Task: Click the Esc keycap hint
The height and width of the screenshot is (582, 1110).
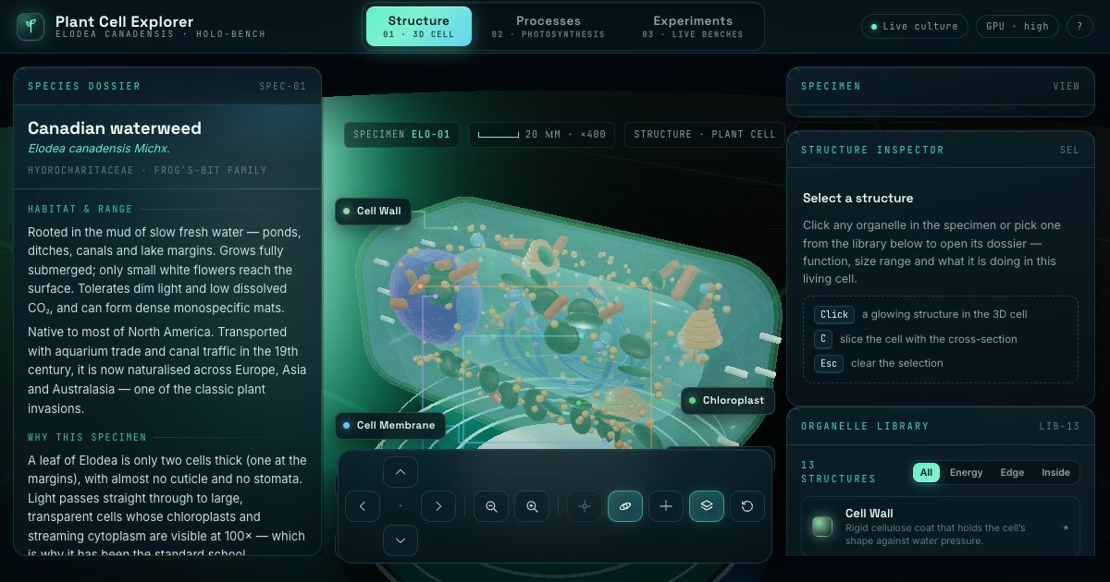Action: tap(829, 363)
